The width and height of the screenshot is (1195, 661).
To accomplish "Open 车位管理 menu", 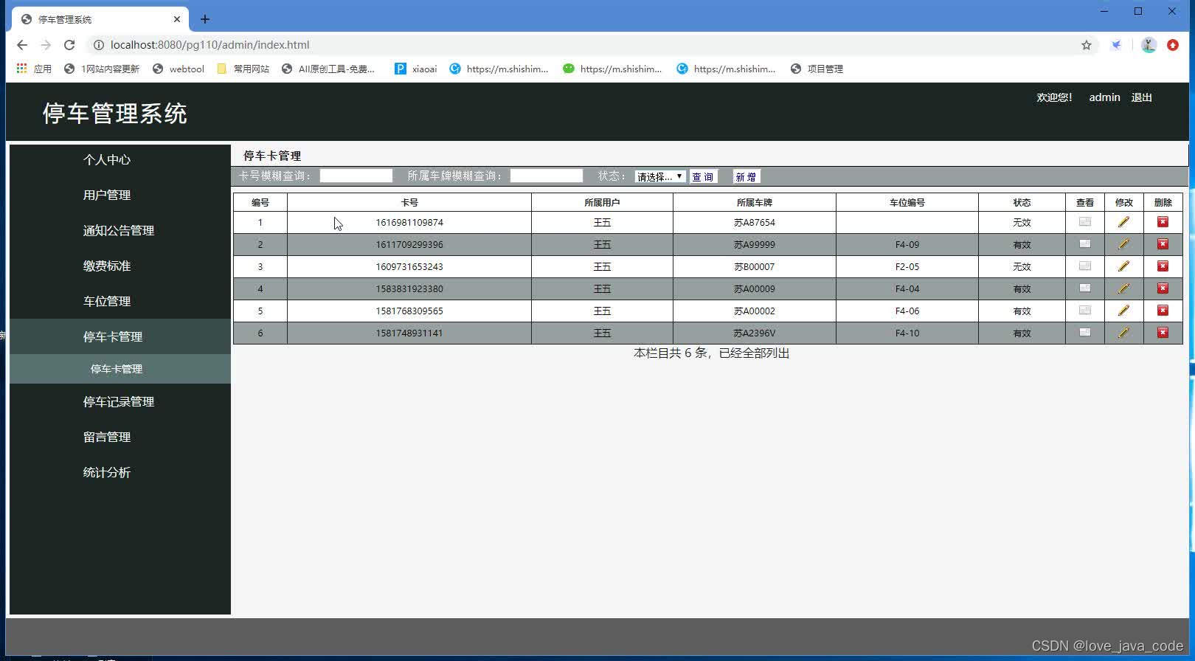I will [x=107, y=301].
